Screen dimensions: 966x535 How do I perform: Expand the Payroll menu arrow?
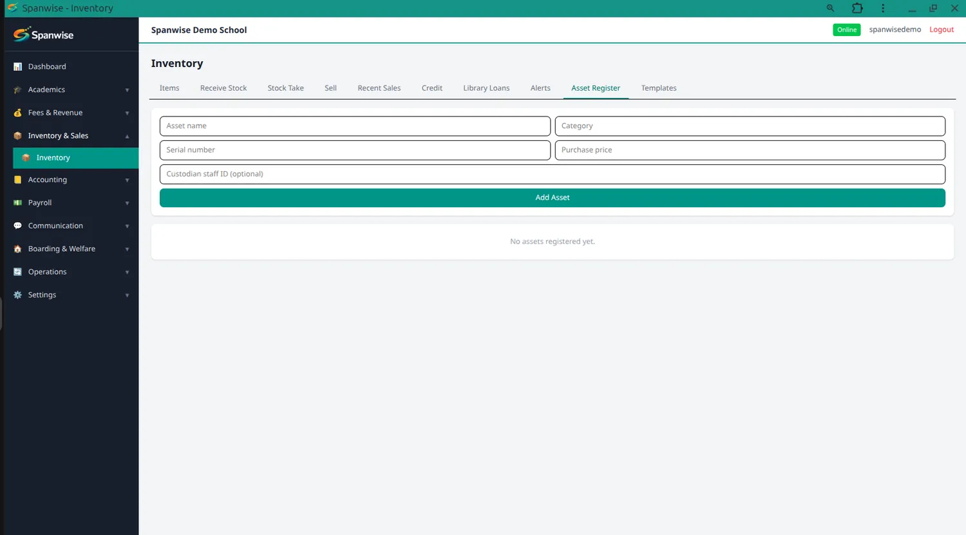pyautogui.click(x=127, y=203)
